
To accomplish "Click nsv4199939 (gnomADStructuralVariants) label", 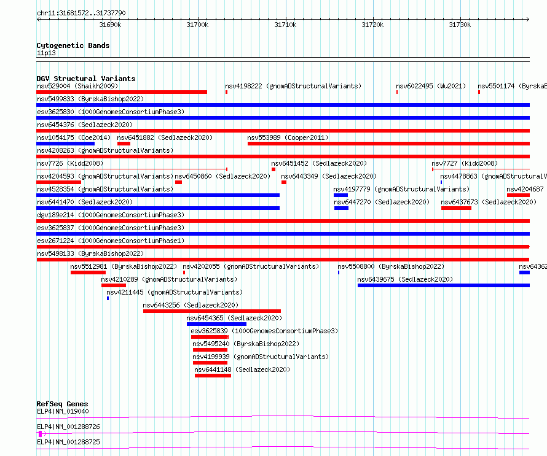I will tap(261, 357).
